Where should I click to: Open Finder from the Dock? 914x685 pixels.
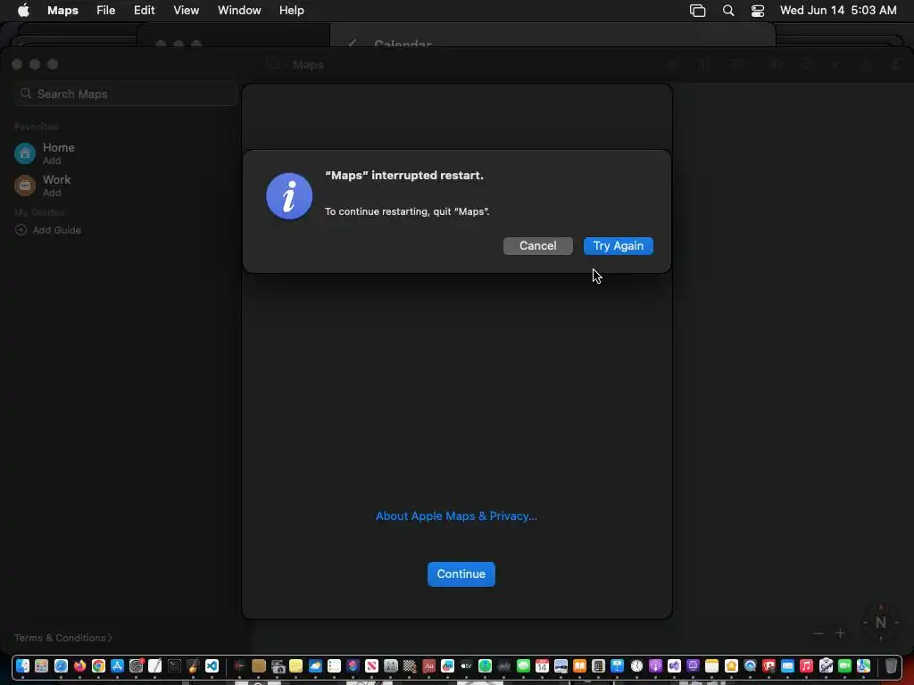(22, 665)
